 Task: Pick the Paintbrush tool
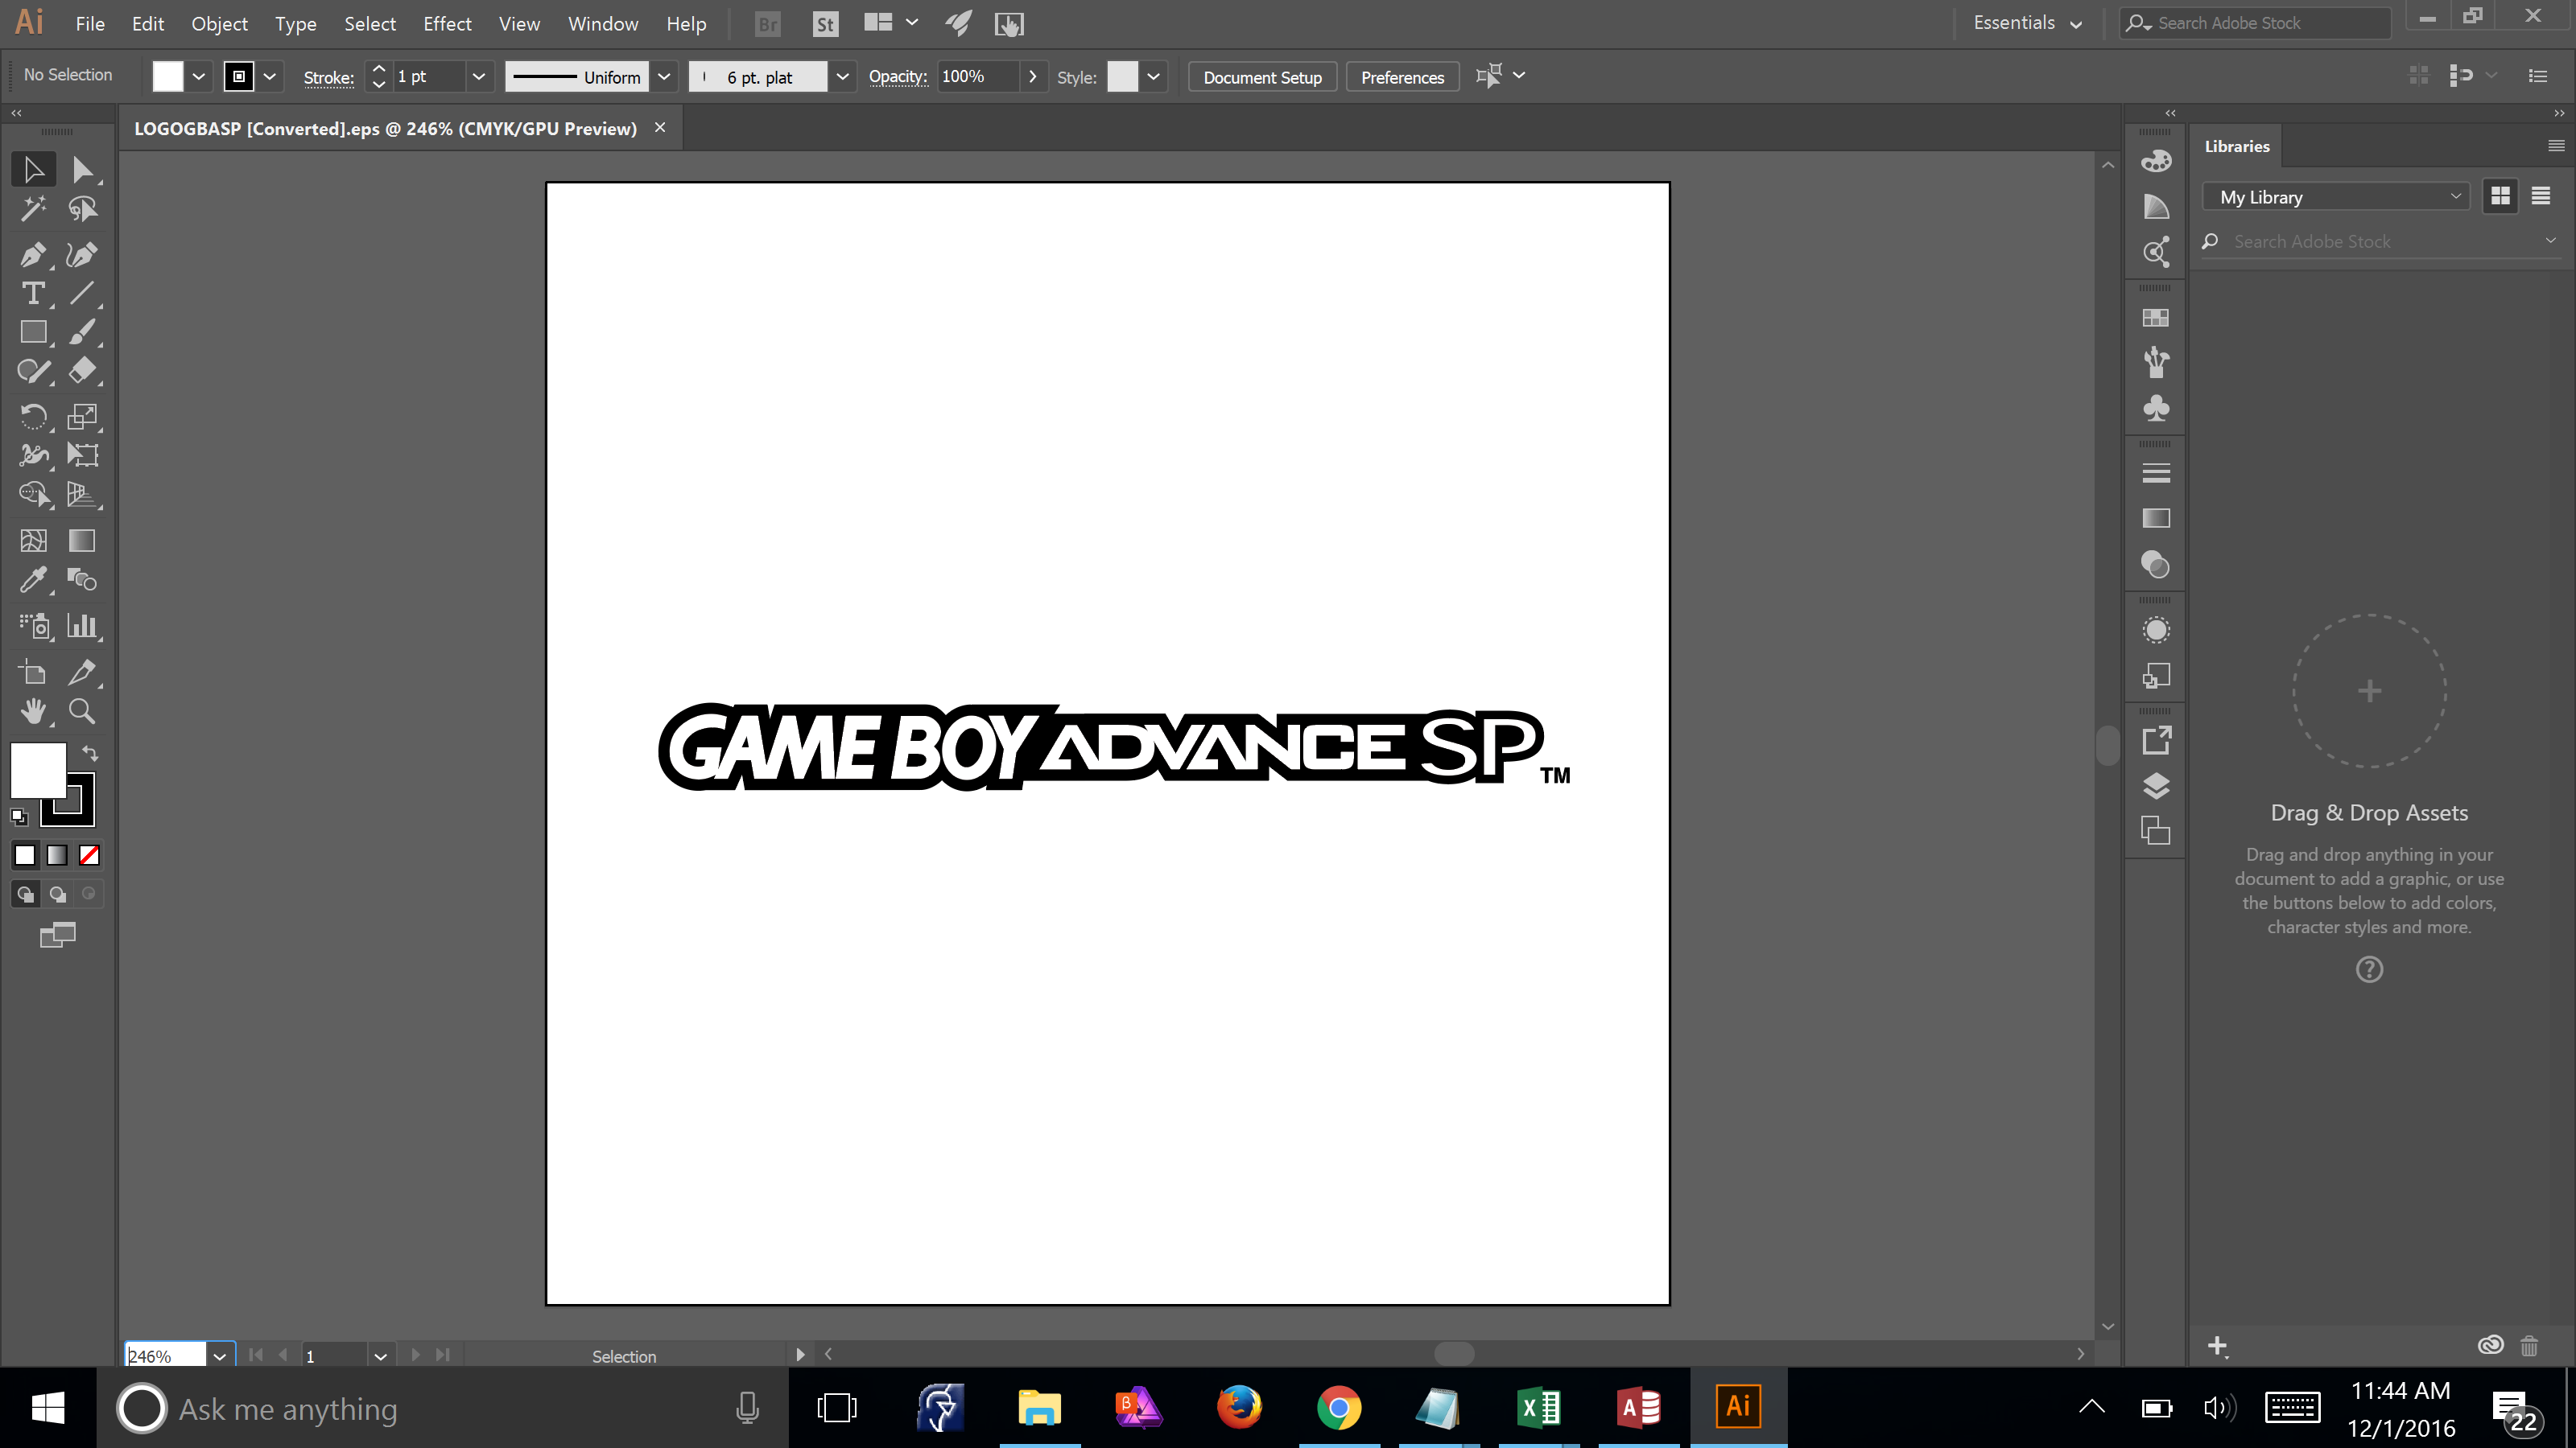(x=82, y=331)
